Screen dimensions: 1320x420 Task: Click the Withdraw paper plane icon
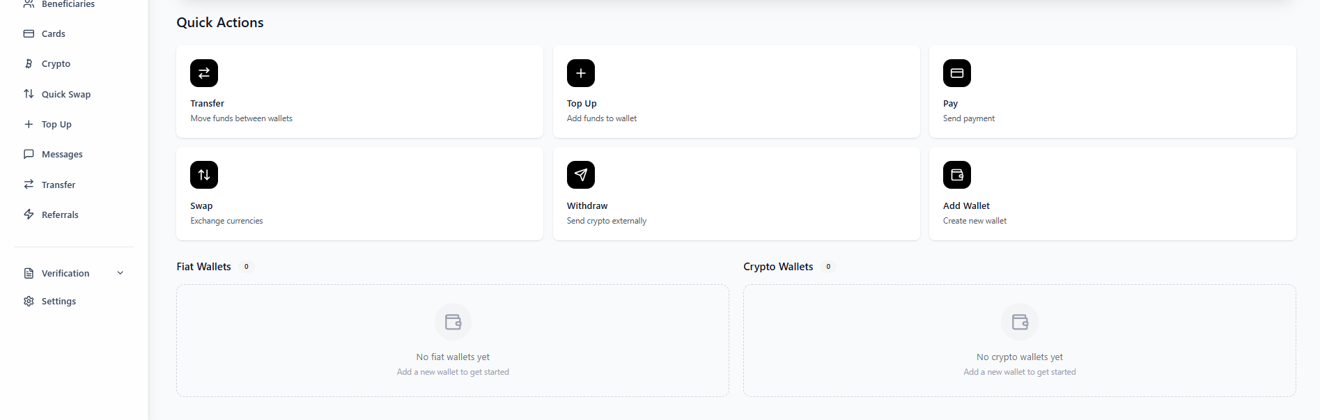click(x=580, y=175)
